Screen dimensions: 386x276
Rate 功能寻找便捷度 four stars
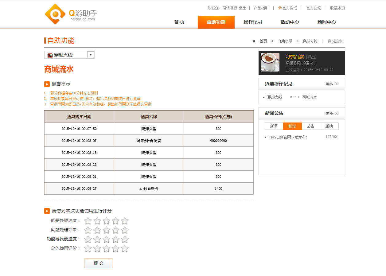(x=116, y=239)
